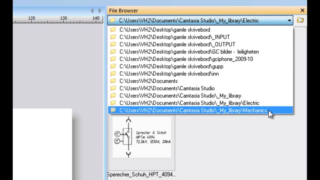Screen dimensions: 320x180
Task: Select the C:\Users\VH2\Documents path
Action: [x=200, y=81]
